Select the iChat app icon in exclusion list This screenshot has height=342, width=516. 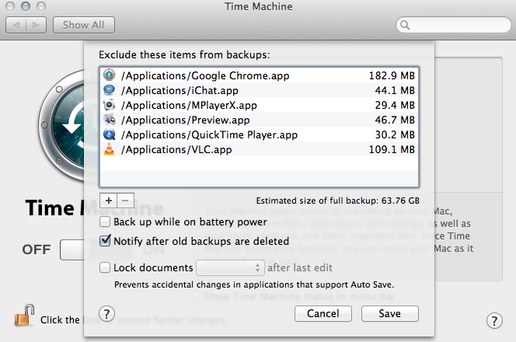pos(110,90)
